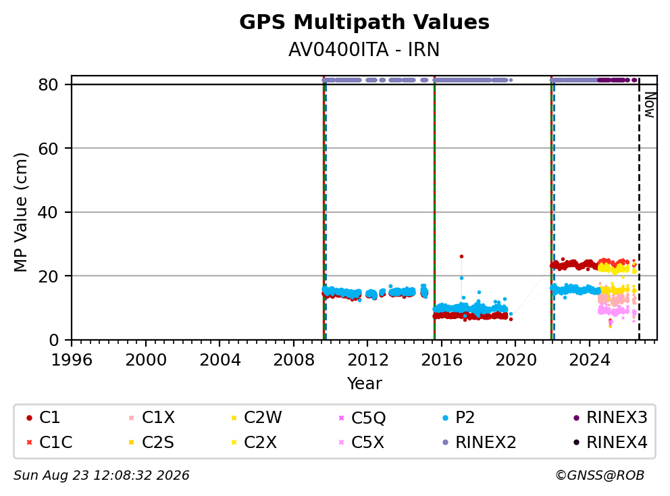Click the C2W yellow legend marker

234,418
